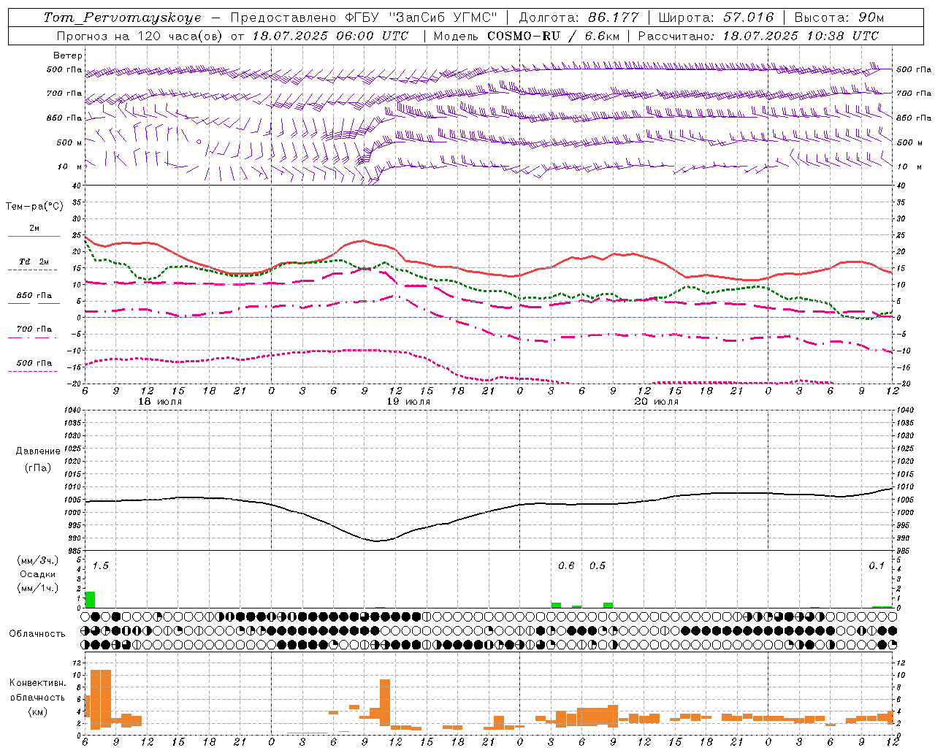Screen dimensions: 935x748
Task: Click the 700 гПа temperature legend entry
Action: [34, 329]
